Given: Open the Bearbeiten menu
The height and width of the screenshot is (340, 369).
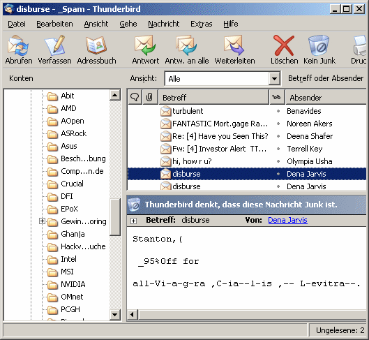Looking at the screenshot, I should tap(54, 24).
